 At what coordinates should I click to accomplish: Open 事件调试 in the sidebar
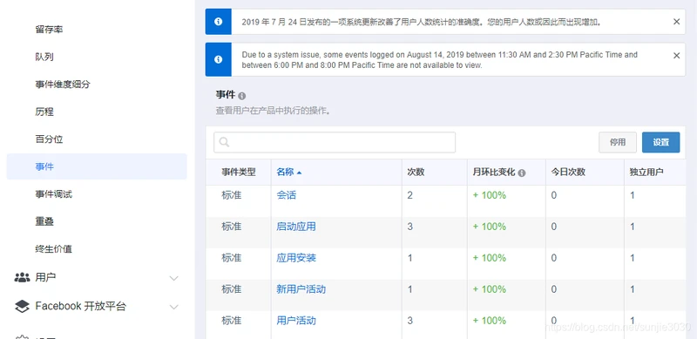tap(54, 194)
